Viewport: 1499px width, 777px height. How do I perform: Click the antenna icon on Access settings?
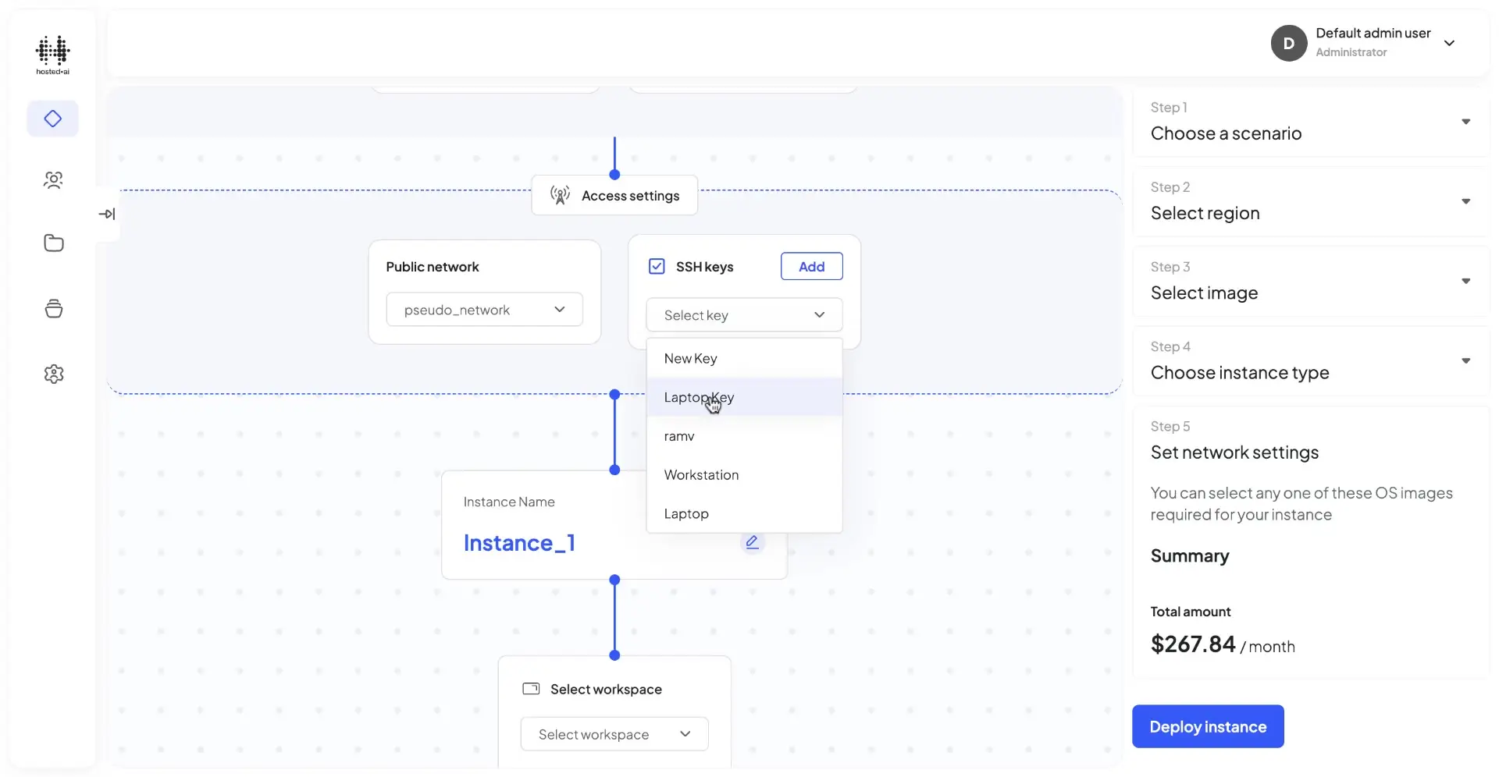click(561, 195)
